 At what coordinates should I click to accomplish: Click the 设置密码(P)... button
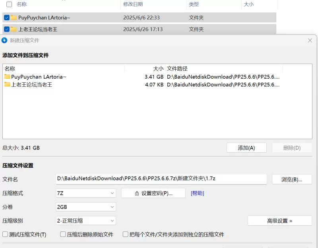pos(153,193)
